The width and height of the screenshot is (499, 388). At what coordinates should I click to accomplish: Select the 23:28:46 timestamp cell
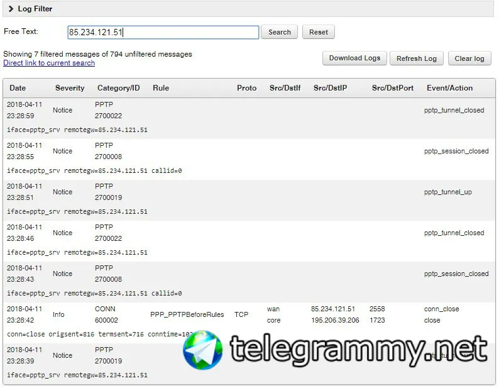(x=20, y=238)
